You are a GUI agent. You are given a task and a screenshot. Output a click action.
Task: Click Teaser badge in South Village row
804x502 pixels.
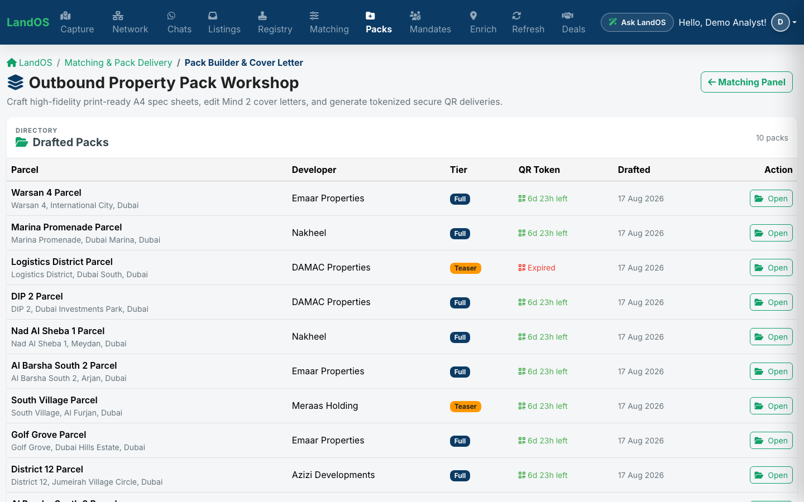coord(466,407)
